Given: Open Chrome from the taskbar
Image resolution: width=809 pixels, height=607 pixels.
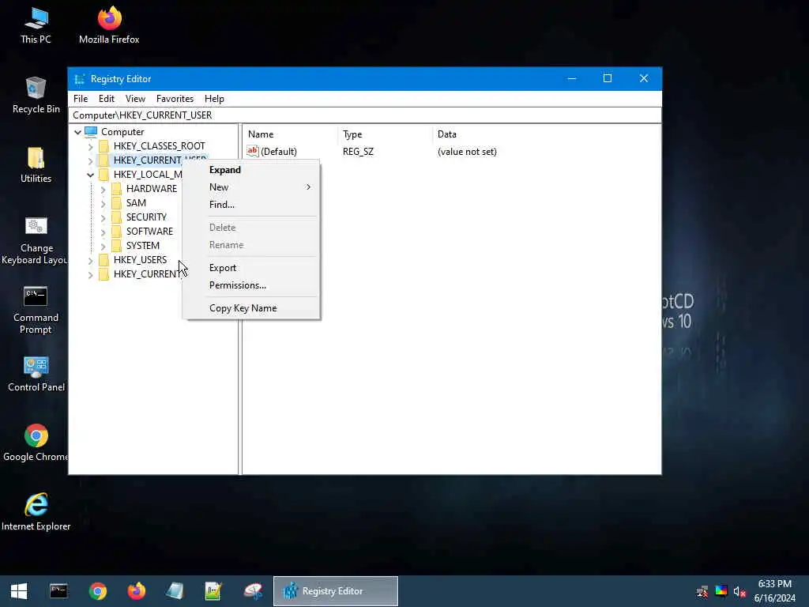Looking at the screenshot, I should [x=97, y=591].
